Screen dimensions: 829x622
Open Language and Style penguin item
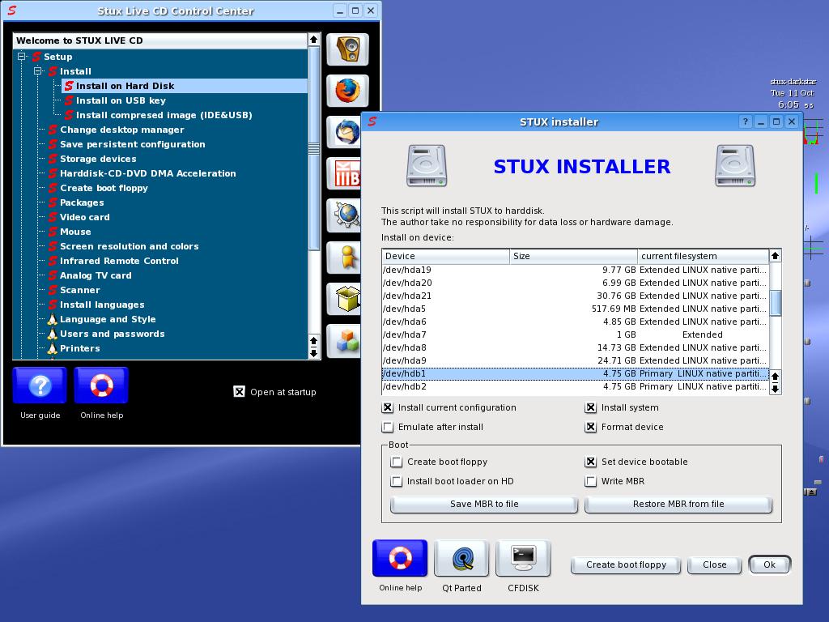tap(108, 319)
